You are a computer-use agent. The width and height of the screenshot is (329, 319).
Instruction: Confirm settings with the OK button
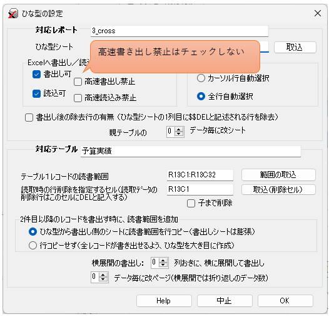point(285,301)
